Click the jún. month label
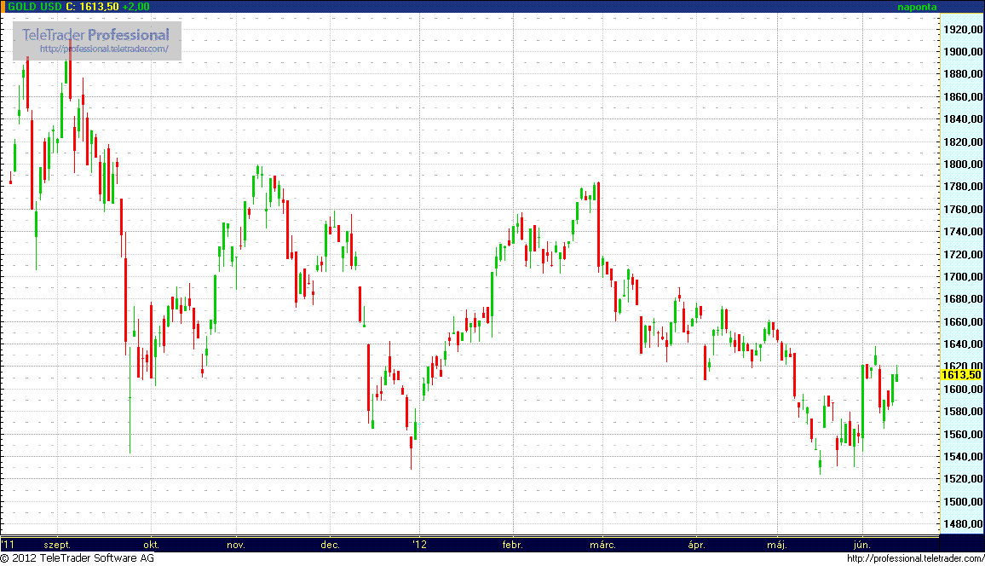 (x=862, y=546)
